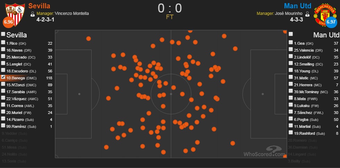Image resolution: width=340 pixels, height=168 pixels.
Task: Check the Sevilla team checkbox
Action: coord(3,34)
